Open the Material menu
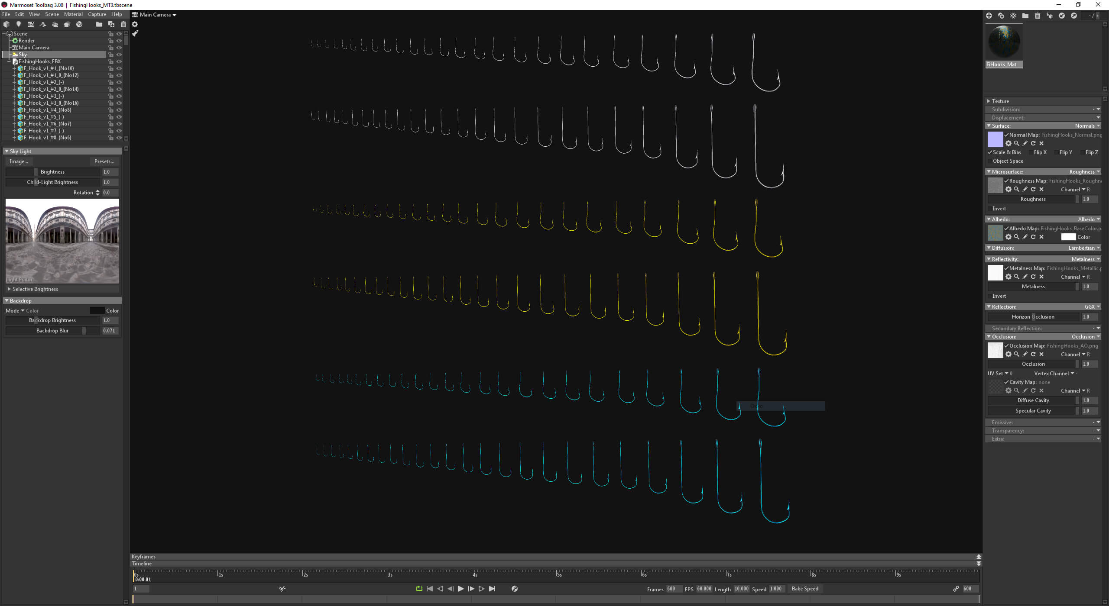The height and width of the screenshot is (606, 1109). (73, 14)
